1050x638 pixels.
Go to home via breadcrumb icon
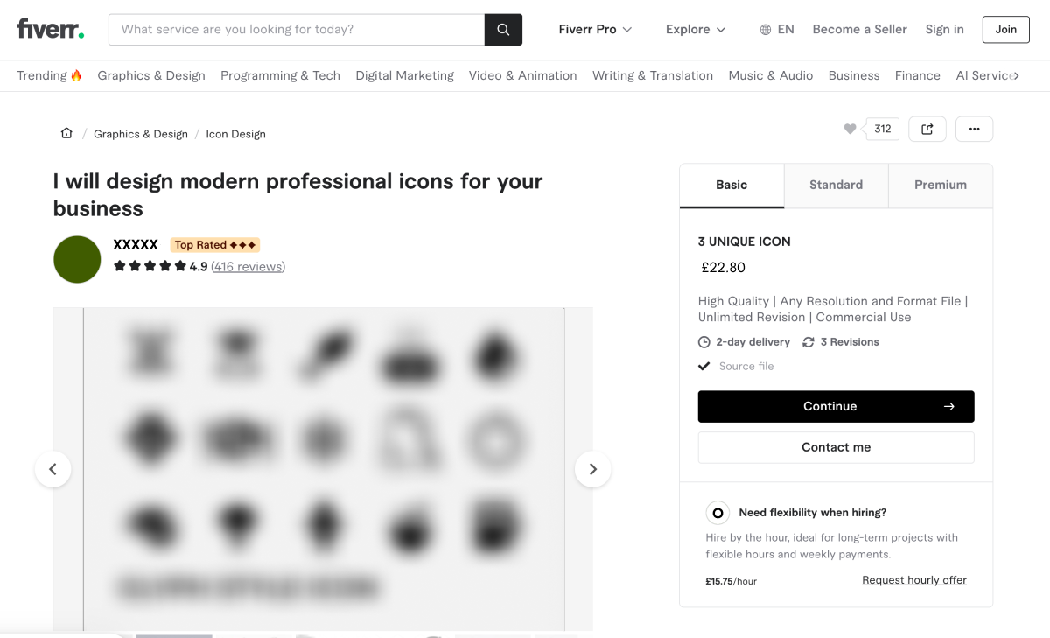(66, 133)
